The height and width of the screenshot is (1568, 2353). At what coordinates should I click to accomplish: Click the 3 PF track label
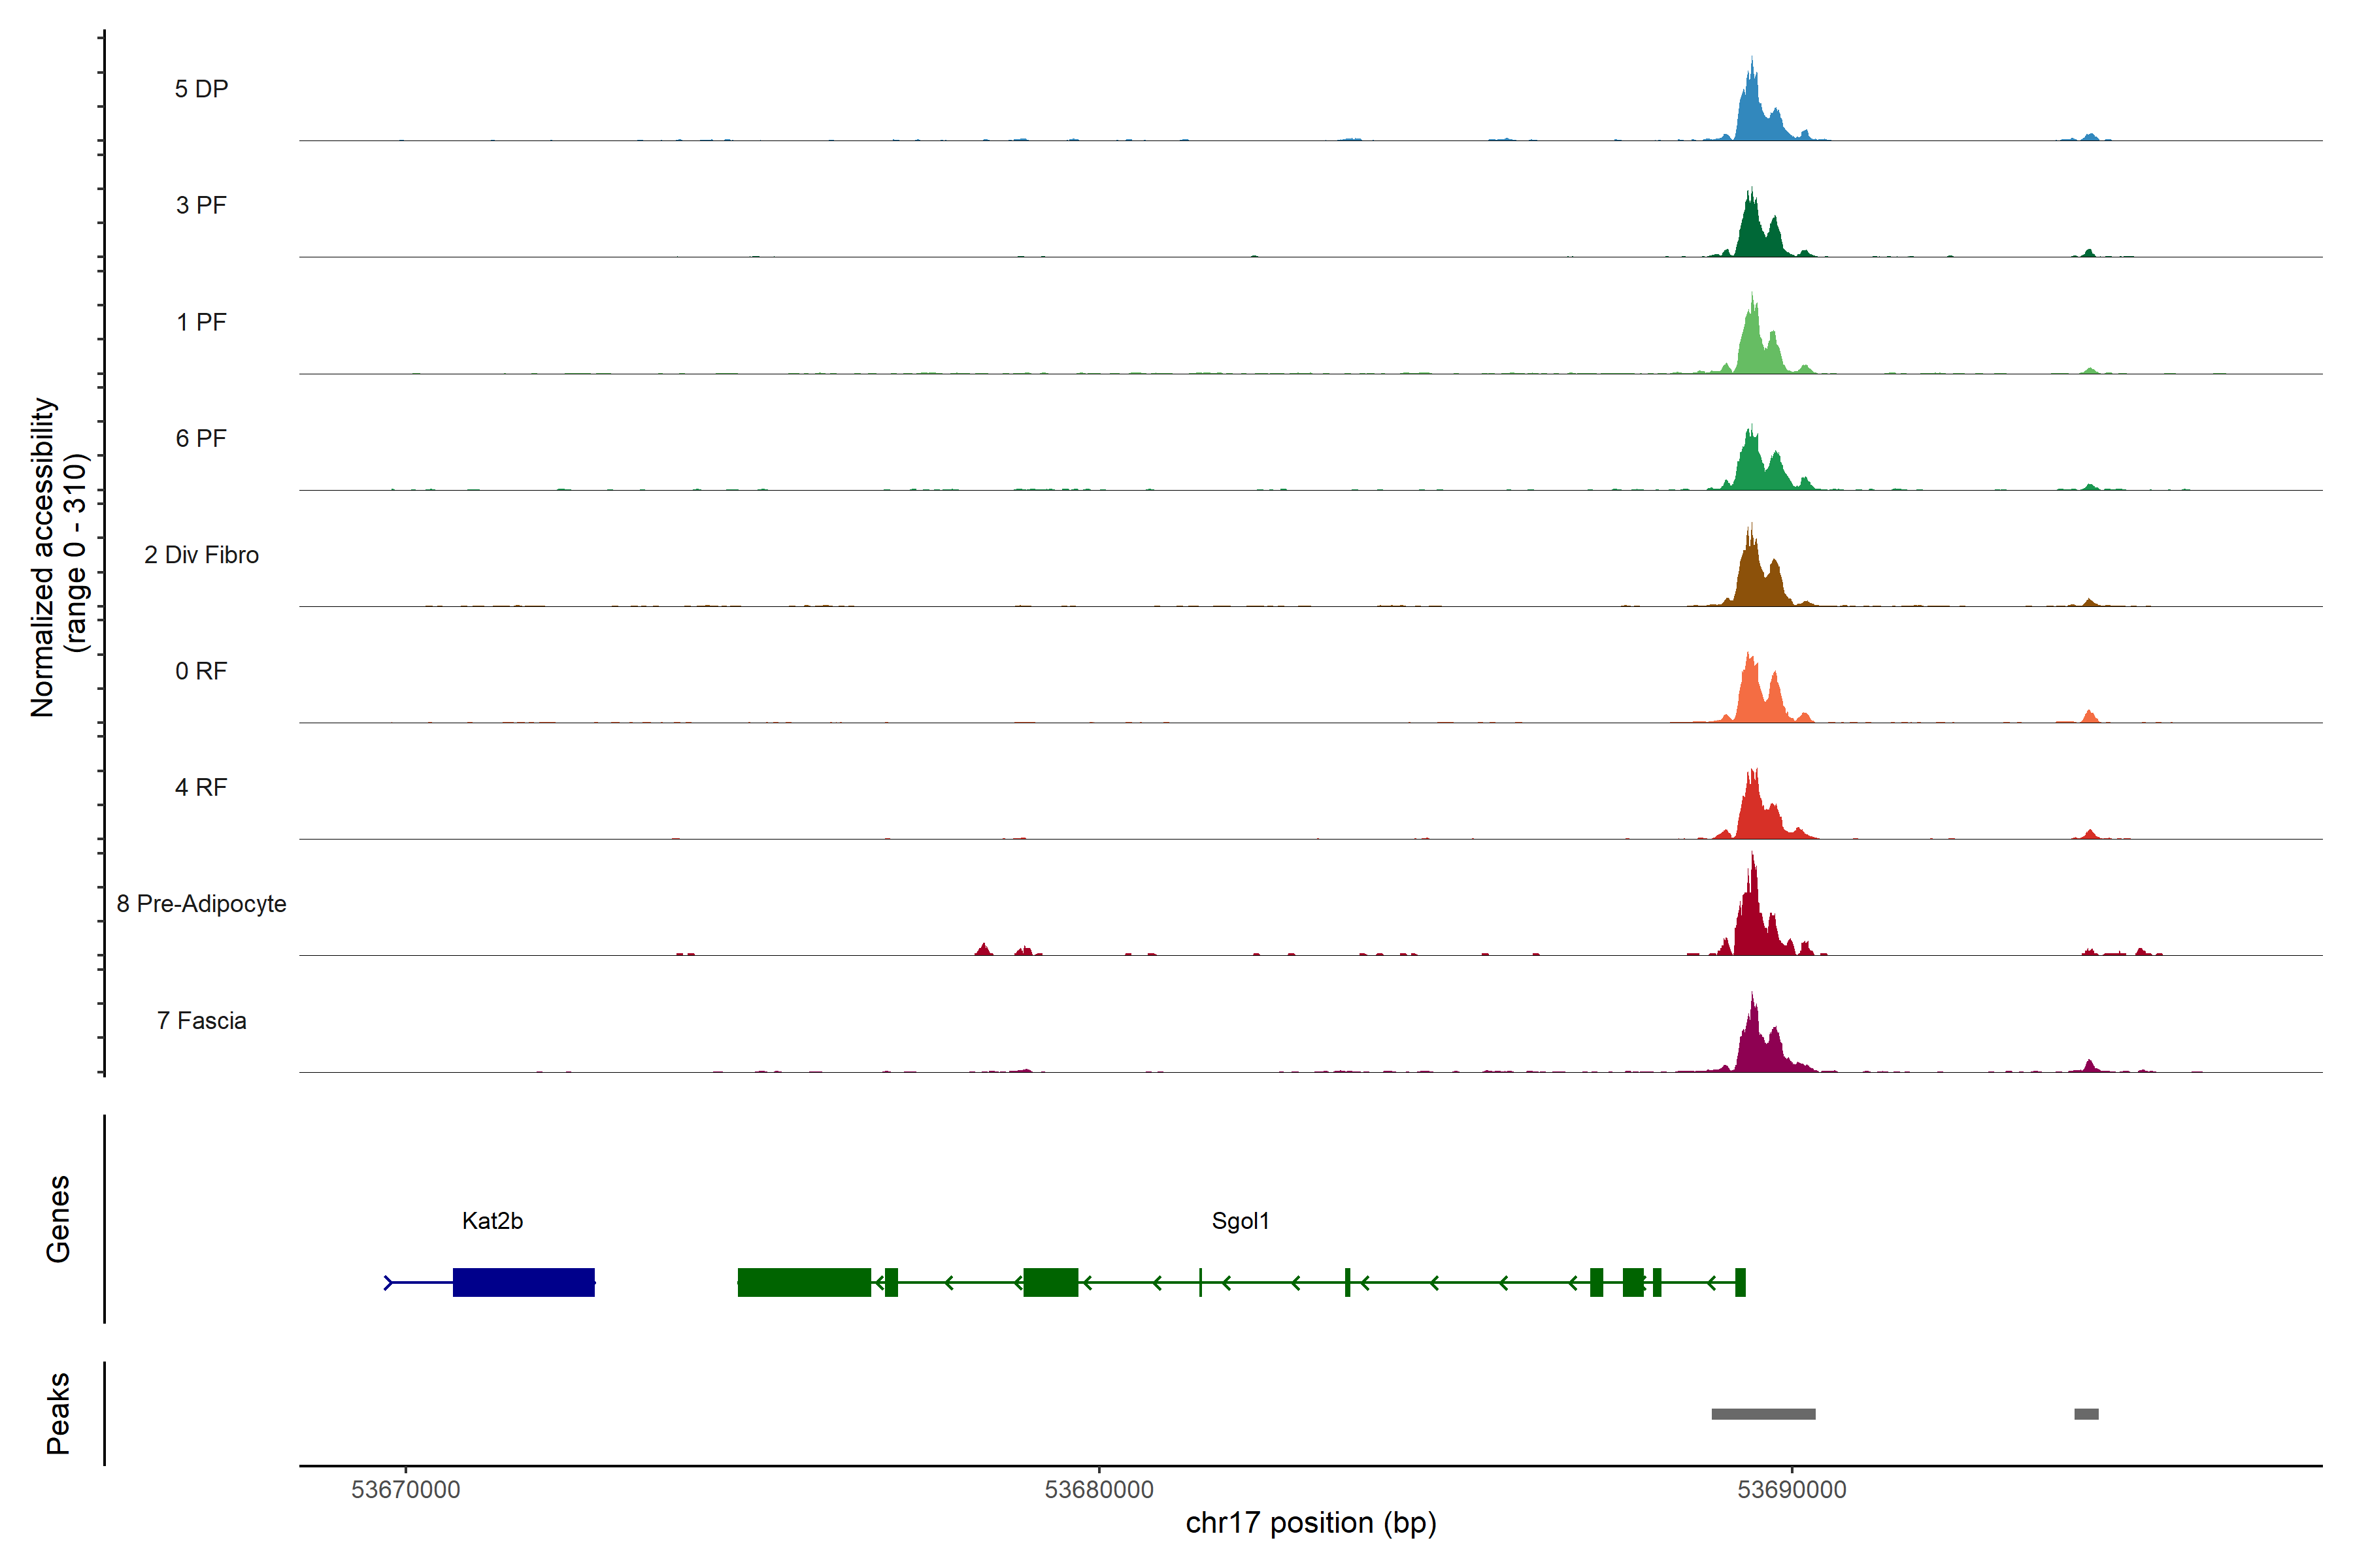(x=201, y=205)
